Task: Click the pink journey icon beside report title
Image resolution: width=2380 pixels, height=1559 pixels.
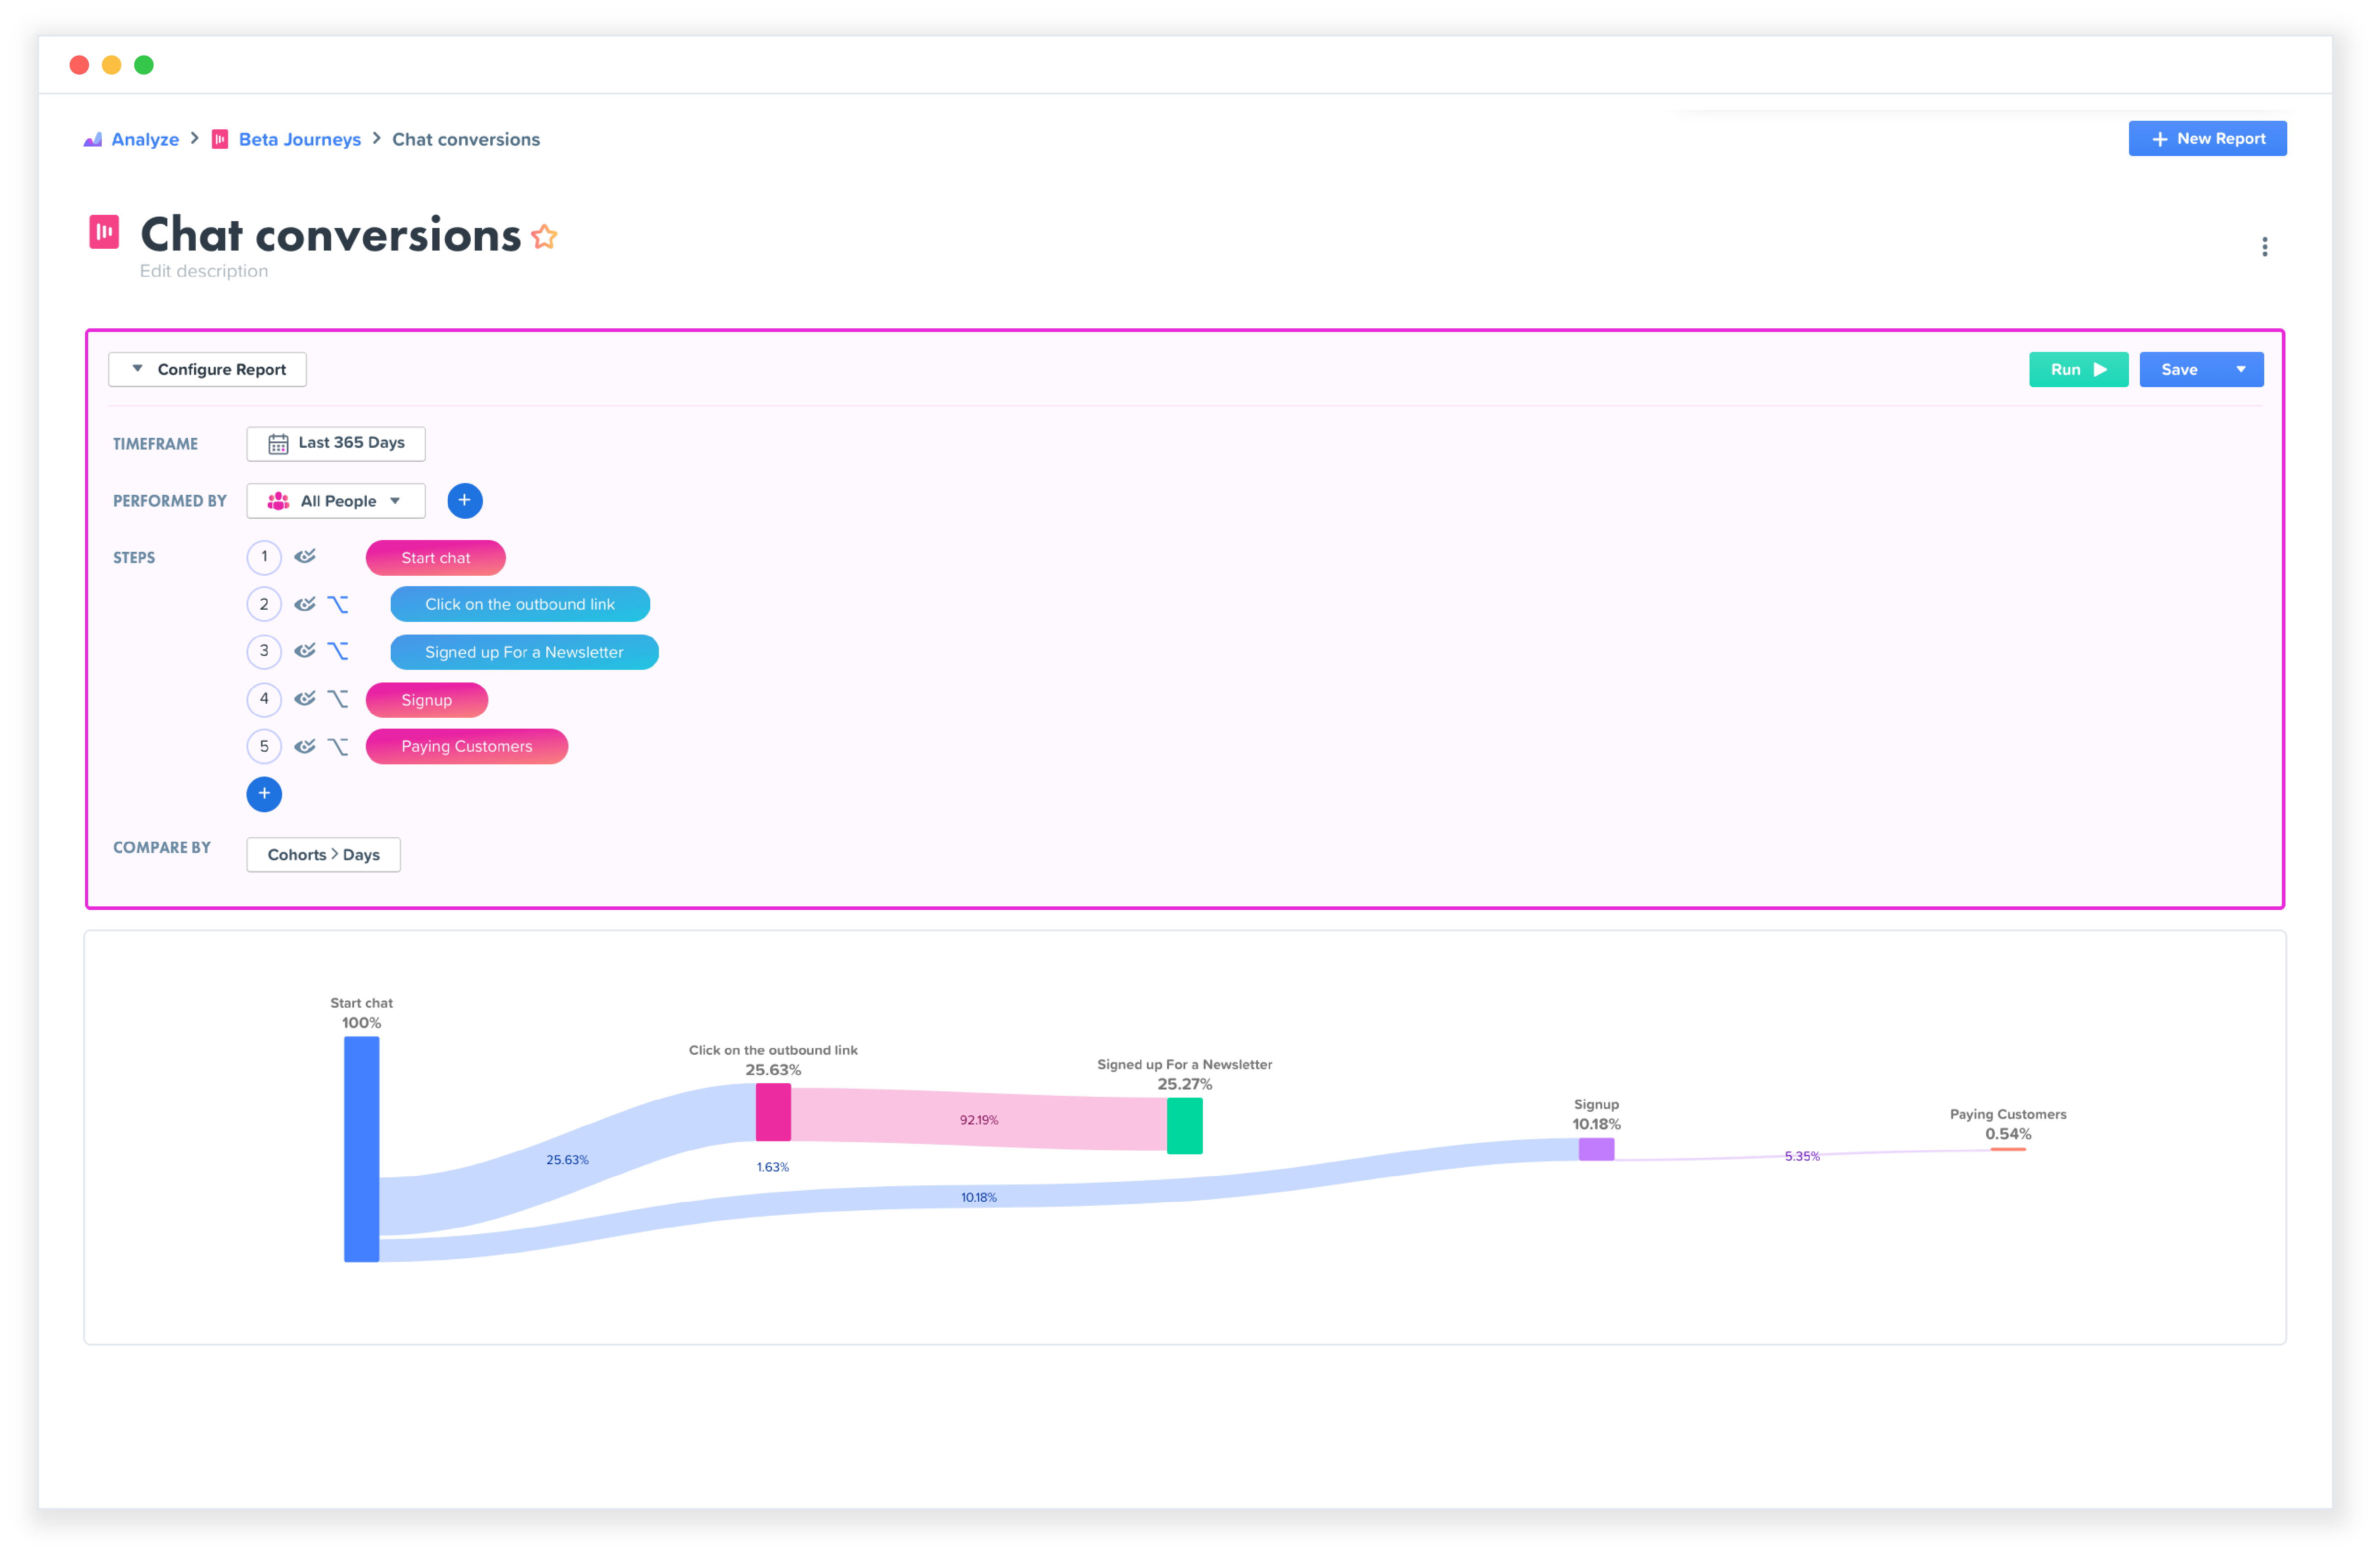Action: click(104, 232)
